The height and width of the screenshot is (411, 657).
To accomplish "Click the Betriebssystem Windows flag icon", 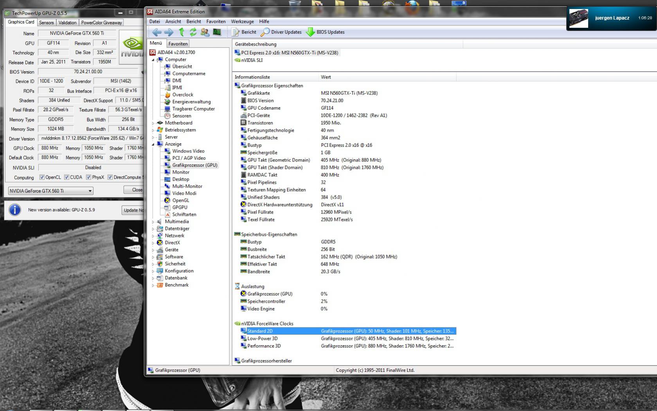I will tap(160, 130).
